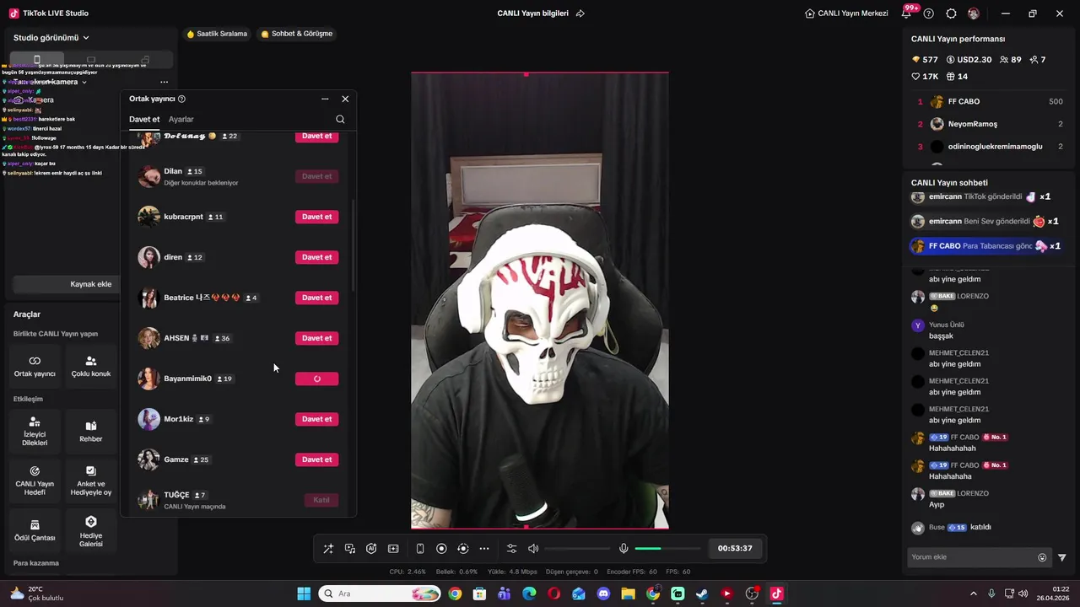Open scene options three-dot menu
Screen dimensions: 1080x607
(x=164, y=82)
